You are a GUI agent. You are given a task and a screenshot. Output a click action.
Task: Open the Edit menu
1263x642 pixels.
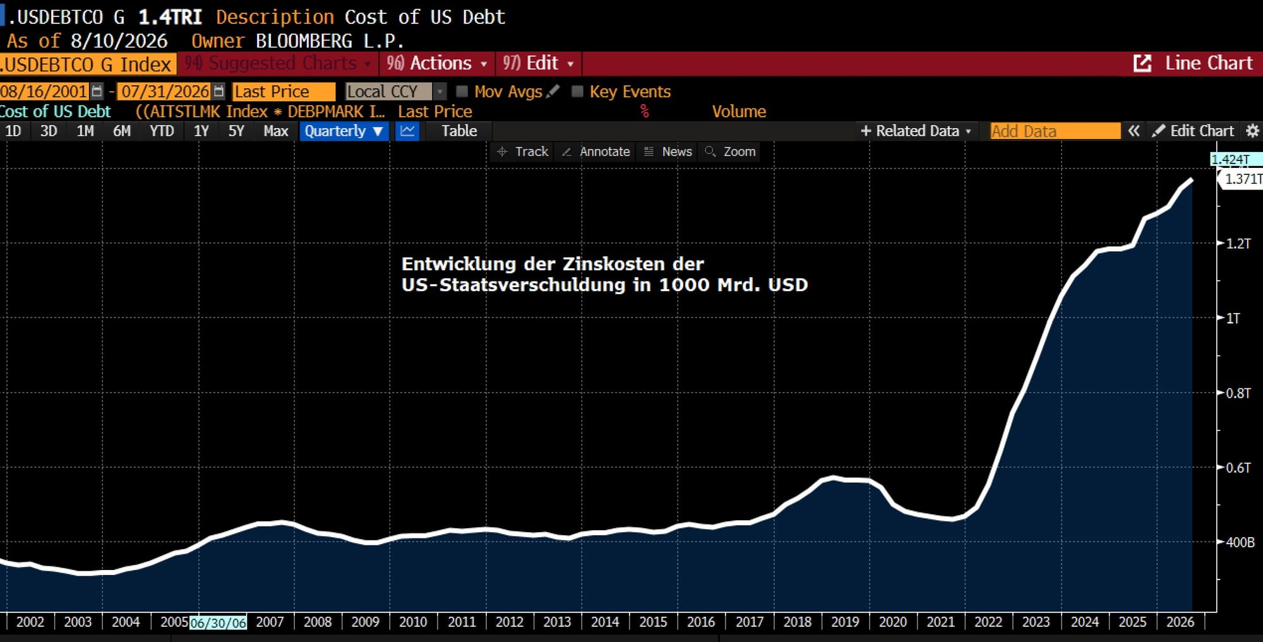tap(538, 63)
